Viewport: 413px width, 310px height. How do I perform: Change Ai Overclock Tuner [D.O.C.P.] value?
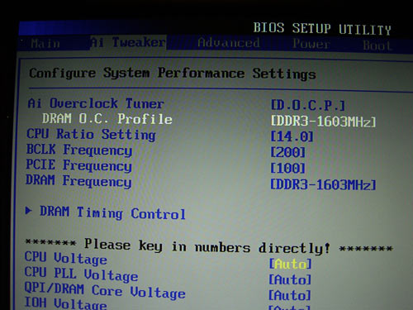[308, 105]
